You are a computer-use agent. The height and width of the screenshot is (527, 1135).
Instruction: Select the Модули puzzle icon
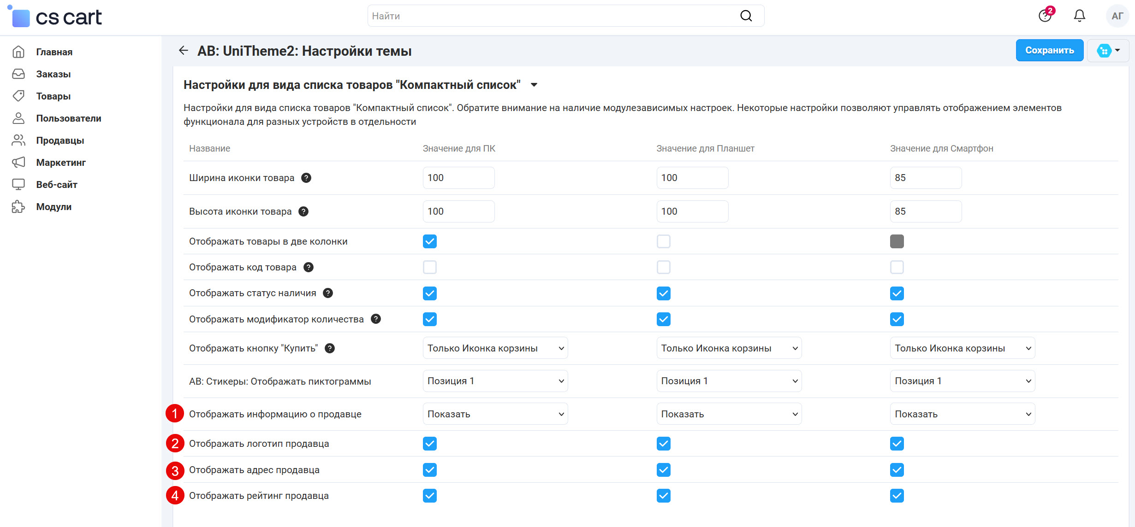coord(18,207)
